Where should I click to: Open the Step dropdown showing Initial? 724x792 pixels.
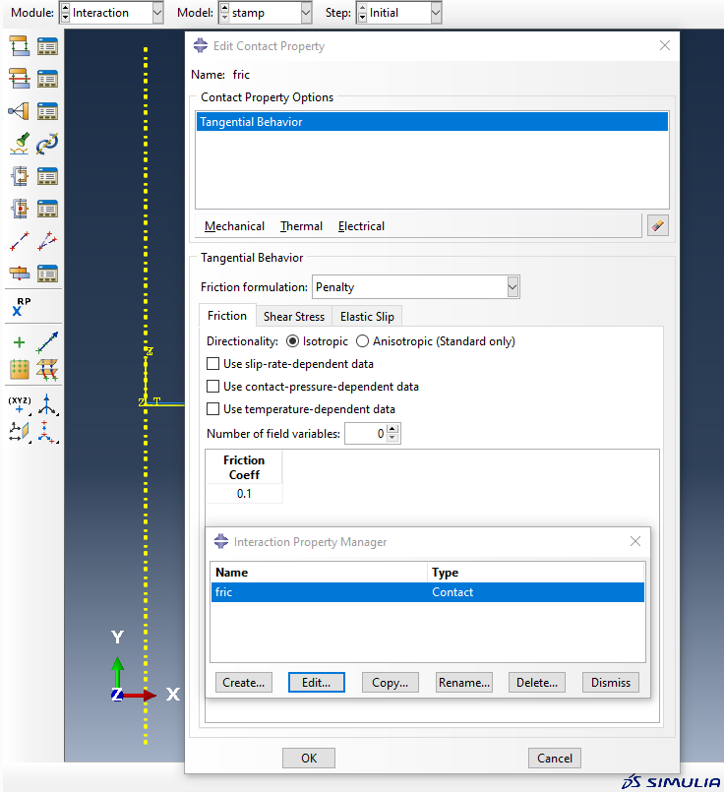coord(436,13)
